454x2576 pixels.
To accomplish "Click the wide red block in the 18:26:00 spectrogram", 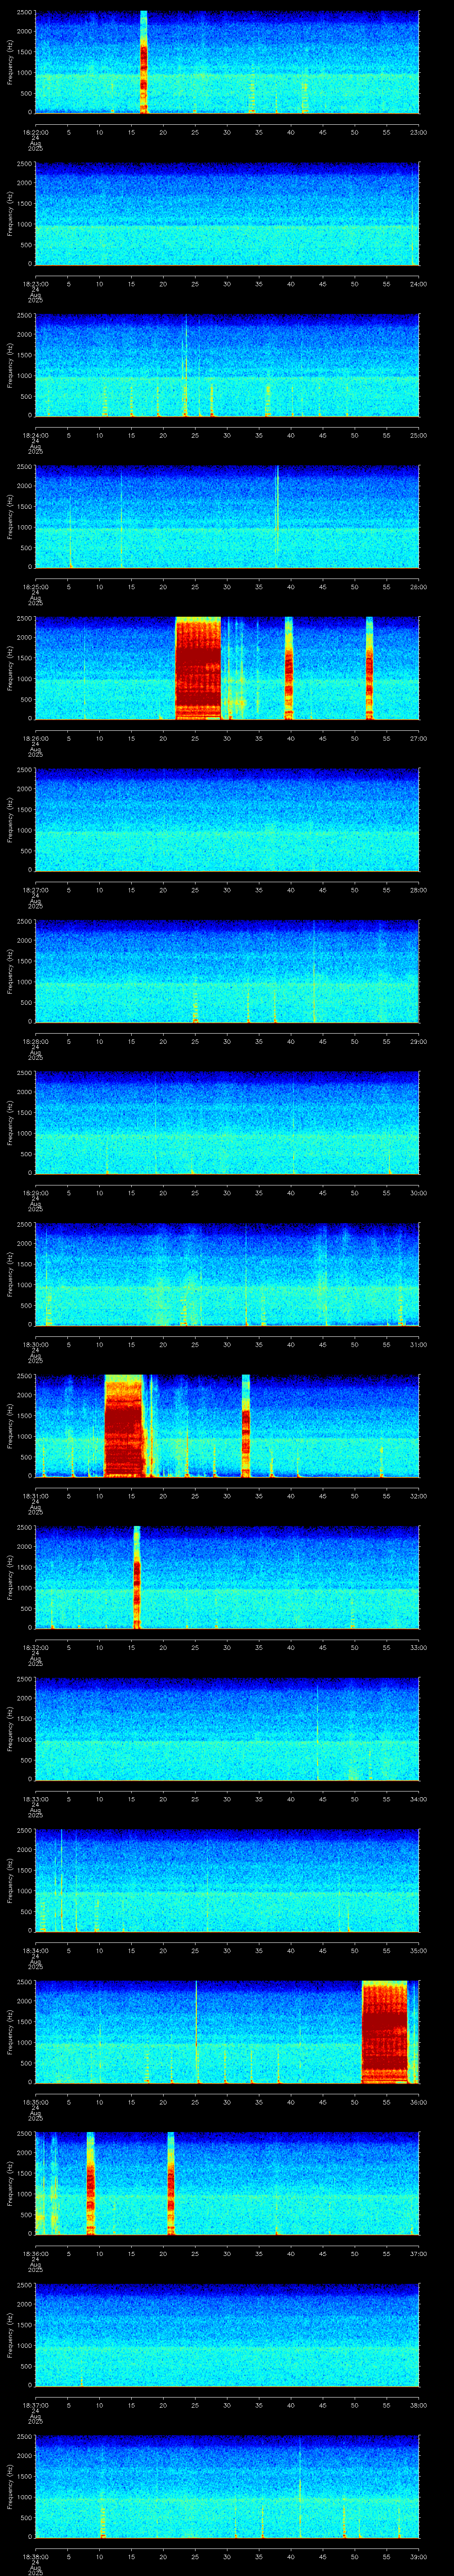I will (198, 668).
